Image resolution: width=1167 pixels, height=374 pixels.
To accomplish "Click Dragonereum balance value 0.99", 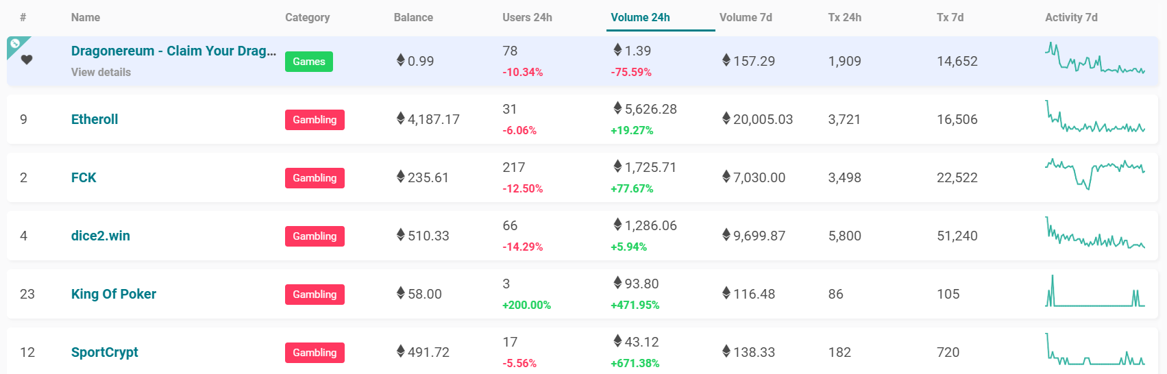I will (x=415, y=61).
